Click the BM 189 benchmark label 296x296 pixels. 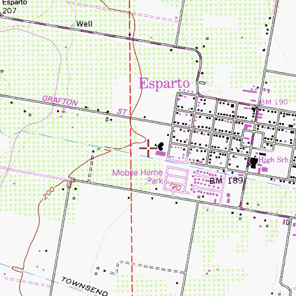point(226,181)
